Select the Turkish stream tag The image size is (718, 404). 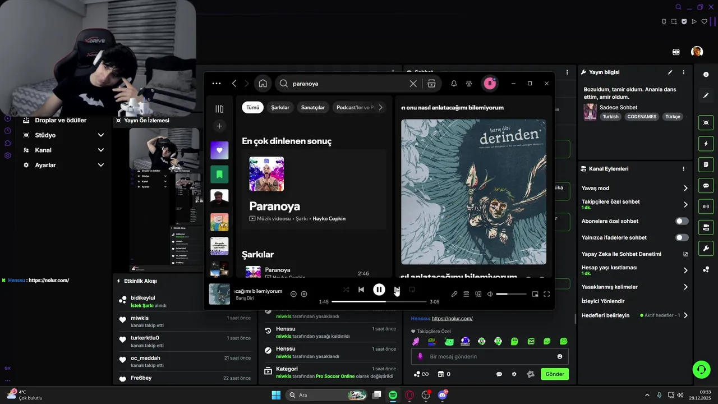[x=610, y=117]
